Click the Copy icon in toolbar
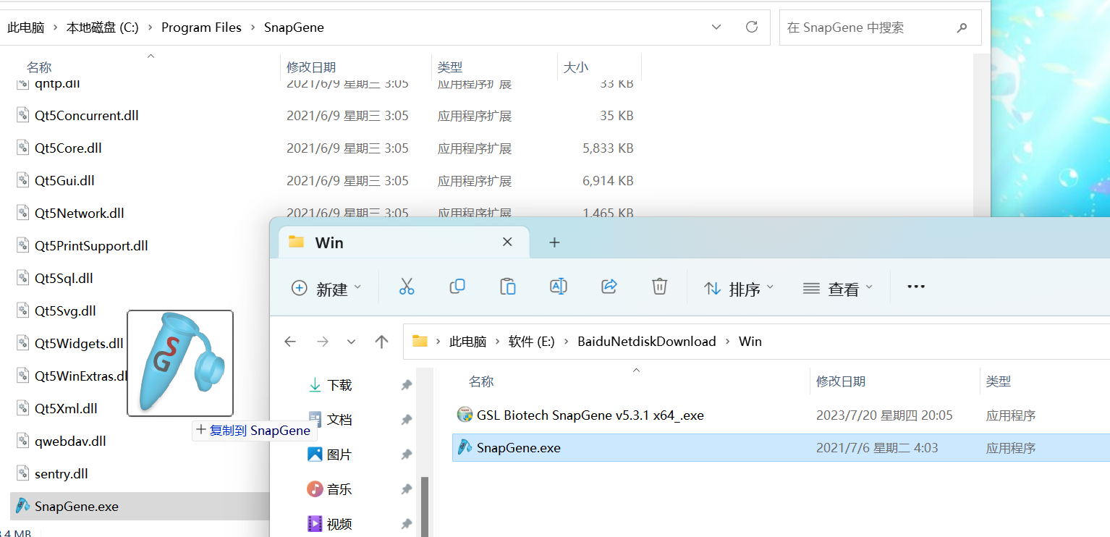Screen dimensions: 1110x537 [x=457, y=287]
